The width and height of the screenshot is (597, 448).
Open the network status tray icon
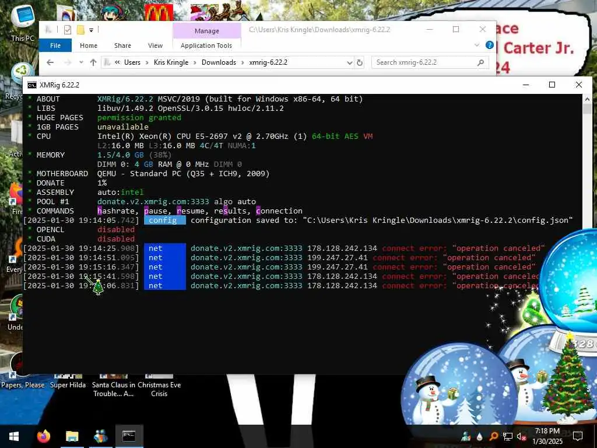tap(507, 436)
